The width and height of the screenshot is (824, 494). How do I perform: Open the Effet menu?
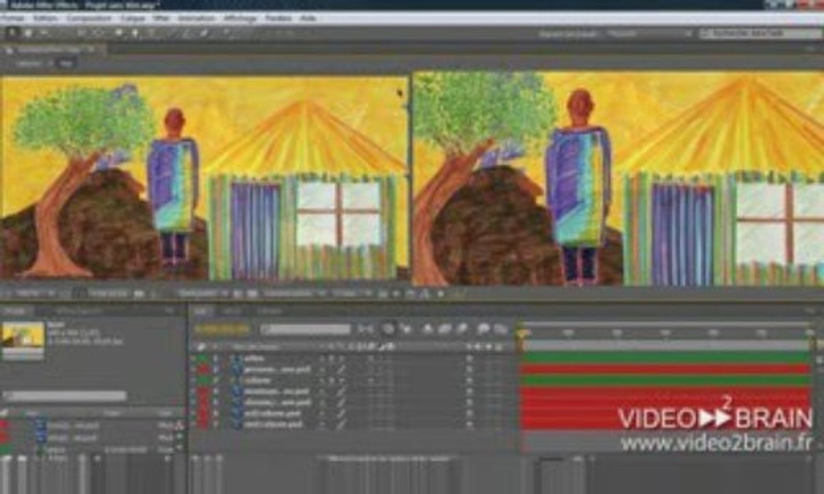coord(162,18)
